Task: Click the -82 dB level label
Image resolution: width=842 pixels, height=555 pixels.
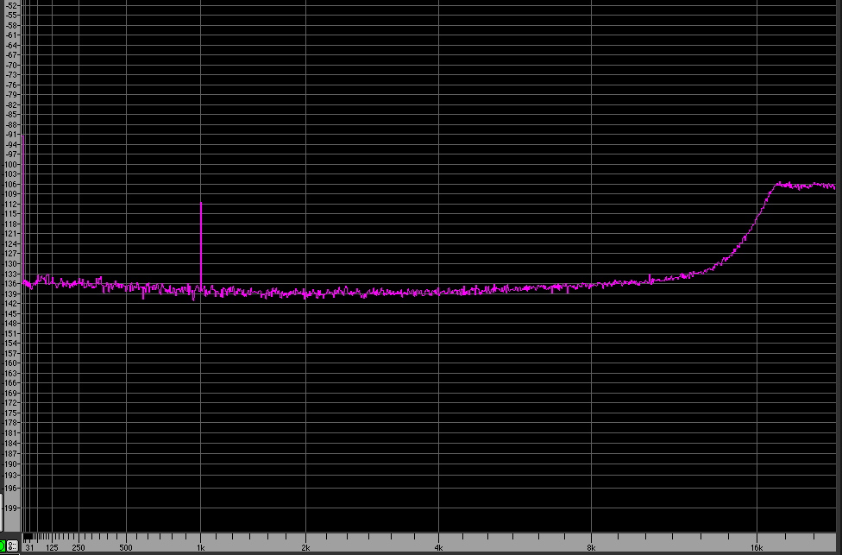Action: pos(10,104)
